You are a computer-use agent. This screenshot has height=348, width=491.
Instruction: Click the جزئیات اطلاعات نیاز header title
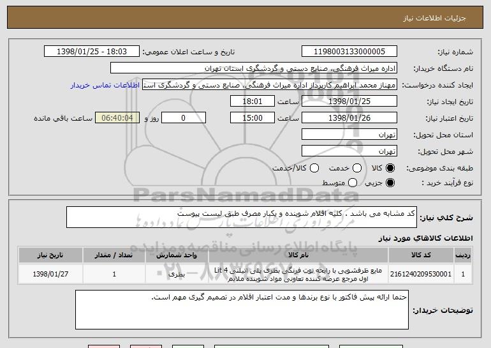point(434,18)
